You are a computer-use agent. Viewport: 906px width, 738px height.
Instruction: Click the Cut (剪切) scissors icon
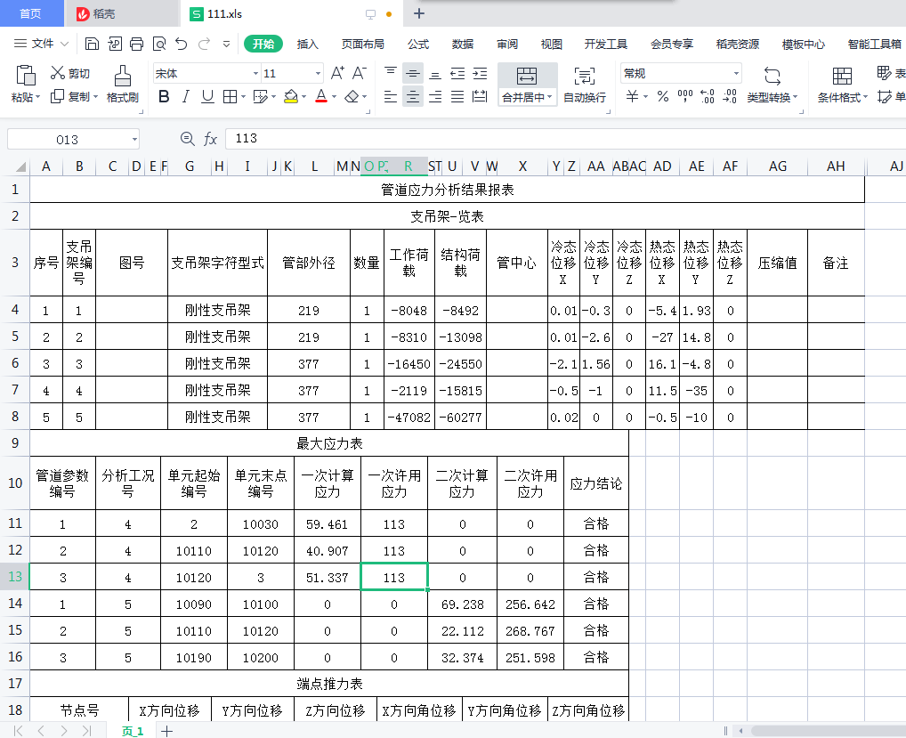click(x=59, y=73)
